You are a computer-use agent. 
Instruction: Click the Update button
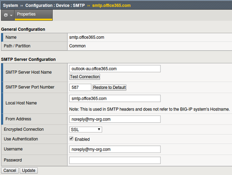tap(29, 170)
